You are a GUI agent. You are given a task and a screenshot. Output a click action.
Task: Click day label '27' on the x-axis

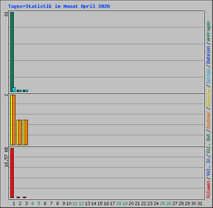[175, 203]
